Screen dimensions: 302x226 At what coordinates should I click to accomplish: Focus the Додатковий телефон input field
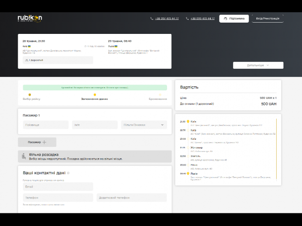(x=132, y=198)
